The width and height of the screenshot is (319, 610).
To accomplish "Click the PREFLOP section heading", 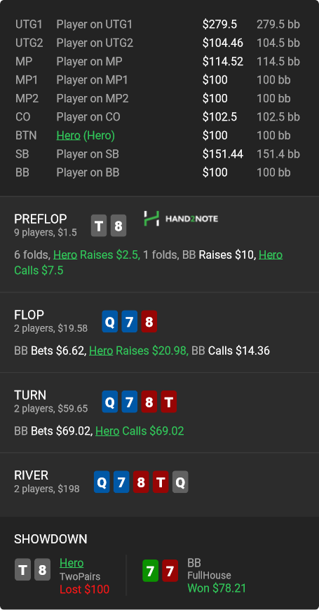I will point(41,219).
